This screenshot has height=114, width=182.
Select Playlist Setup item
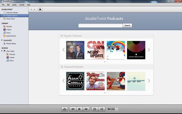pyautogui.click(x=11, y=43)
